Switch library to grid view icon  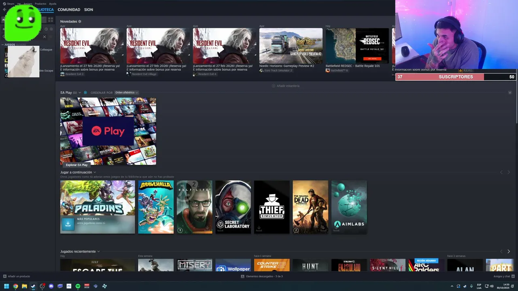(51, 19)
